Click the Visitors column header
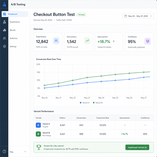The width and height of the screenshot is (157, 157). pyautogui.click(x=62, y=118)
